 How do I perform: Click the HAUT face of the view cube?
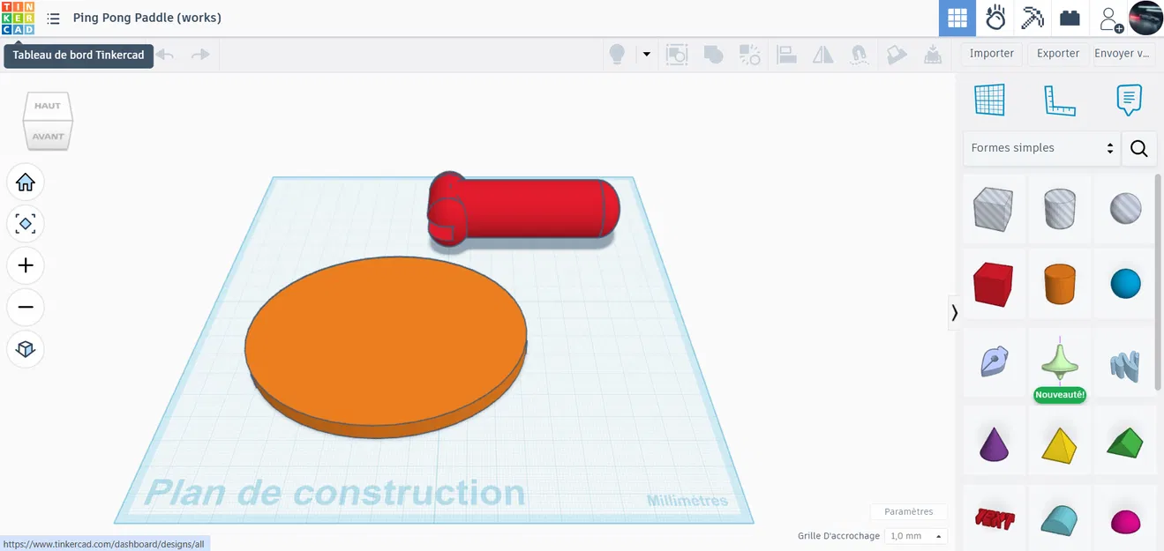[x=48, y=106]
